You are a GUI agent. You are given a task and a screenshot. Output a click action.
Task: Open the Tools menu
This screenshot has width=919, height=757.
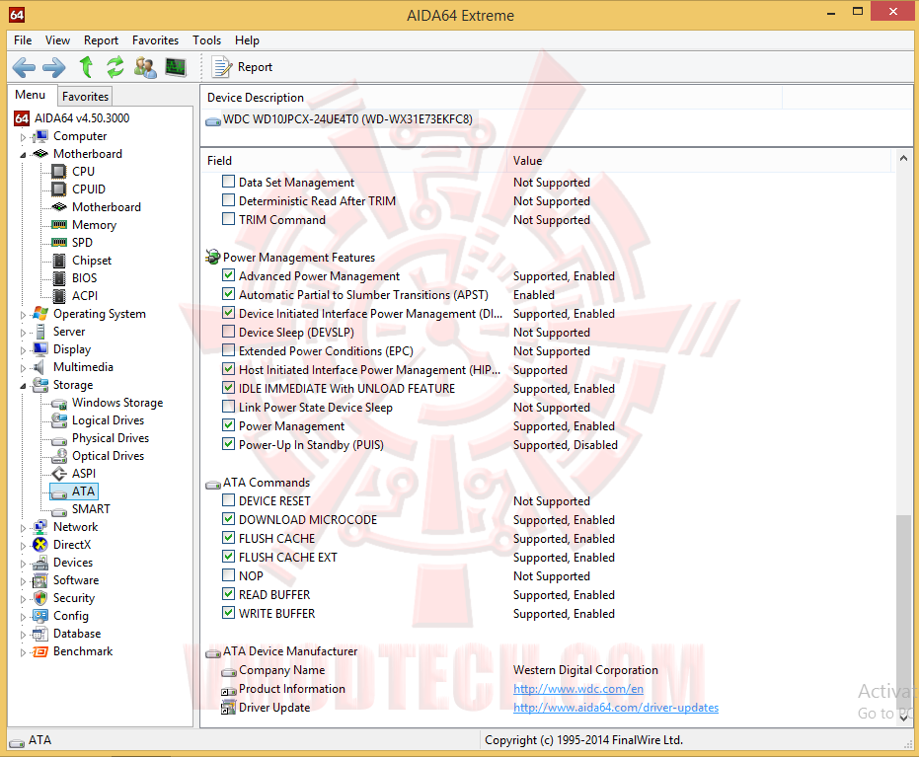click(206, 40)
